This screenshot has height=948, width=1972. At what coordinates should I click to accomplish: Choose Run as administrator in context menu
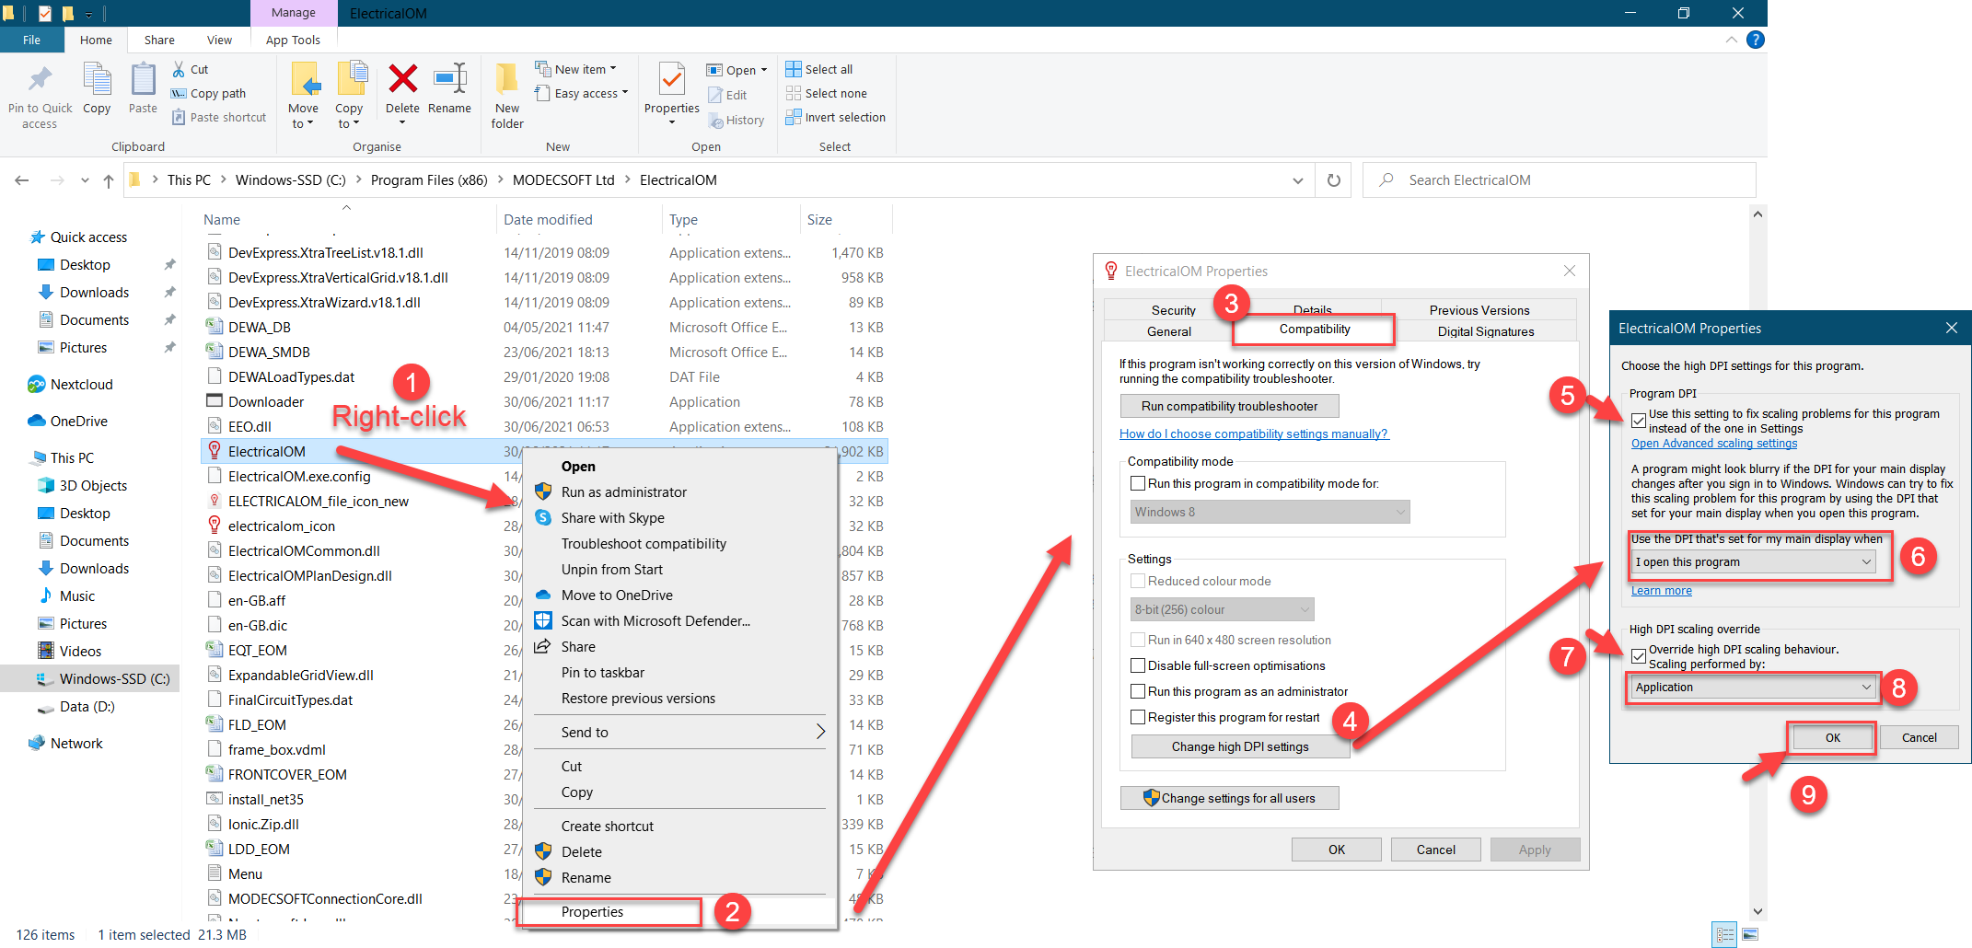(679, 491)
